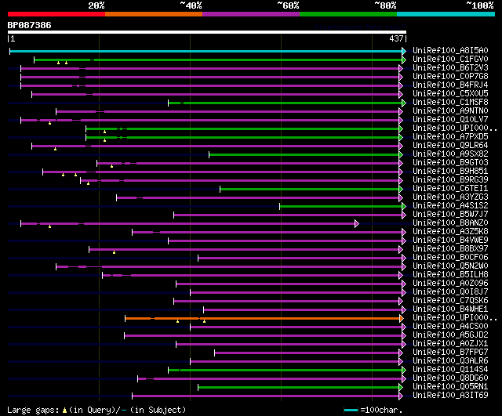Click the yellow gap marker on B9RG39 row

pyautogui.click(x=88, y=183)
